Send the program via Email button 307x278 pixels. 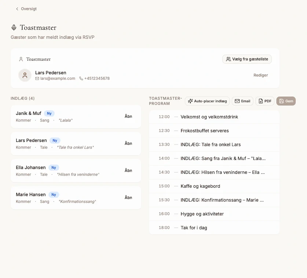pos(242,101)
